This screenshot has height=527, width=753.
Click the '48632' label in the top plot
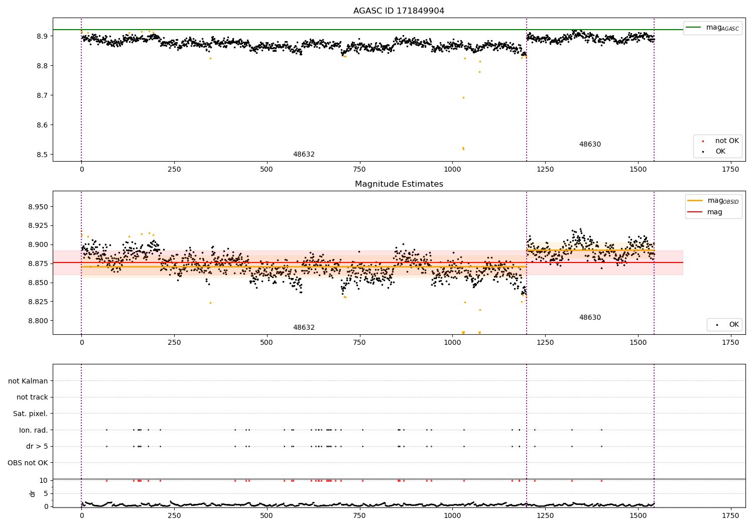tap(304, 155)
